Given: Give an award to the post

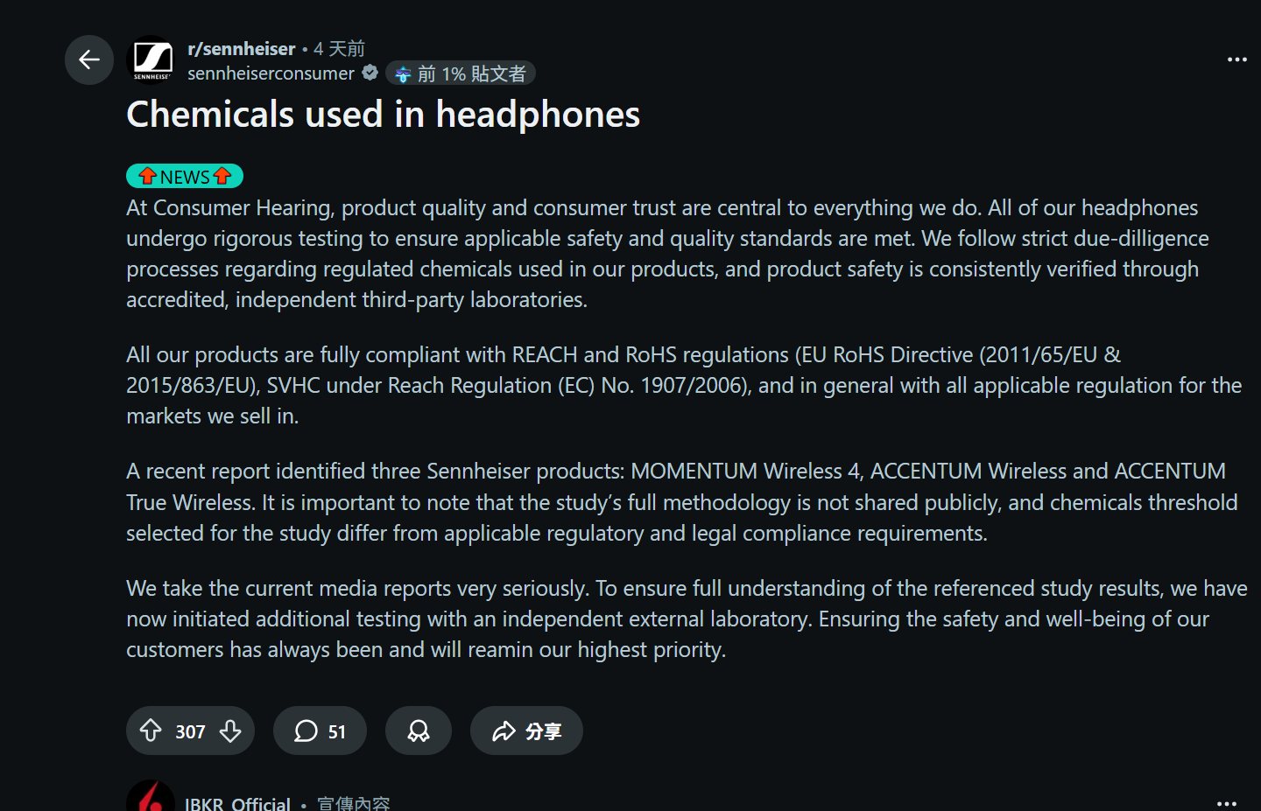Looking at the screenshot, I should pyautogui.click(x=419, y=731).
